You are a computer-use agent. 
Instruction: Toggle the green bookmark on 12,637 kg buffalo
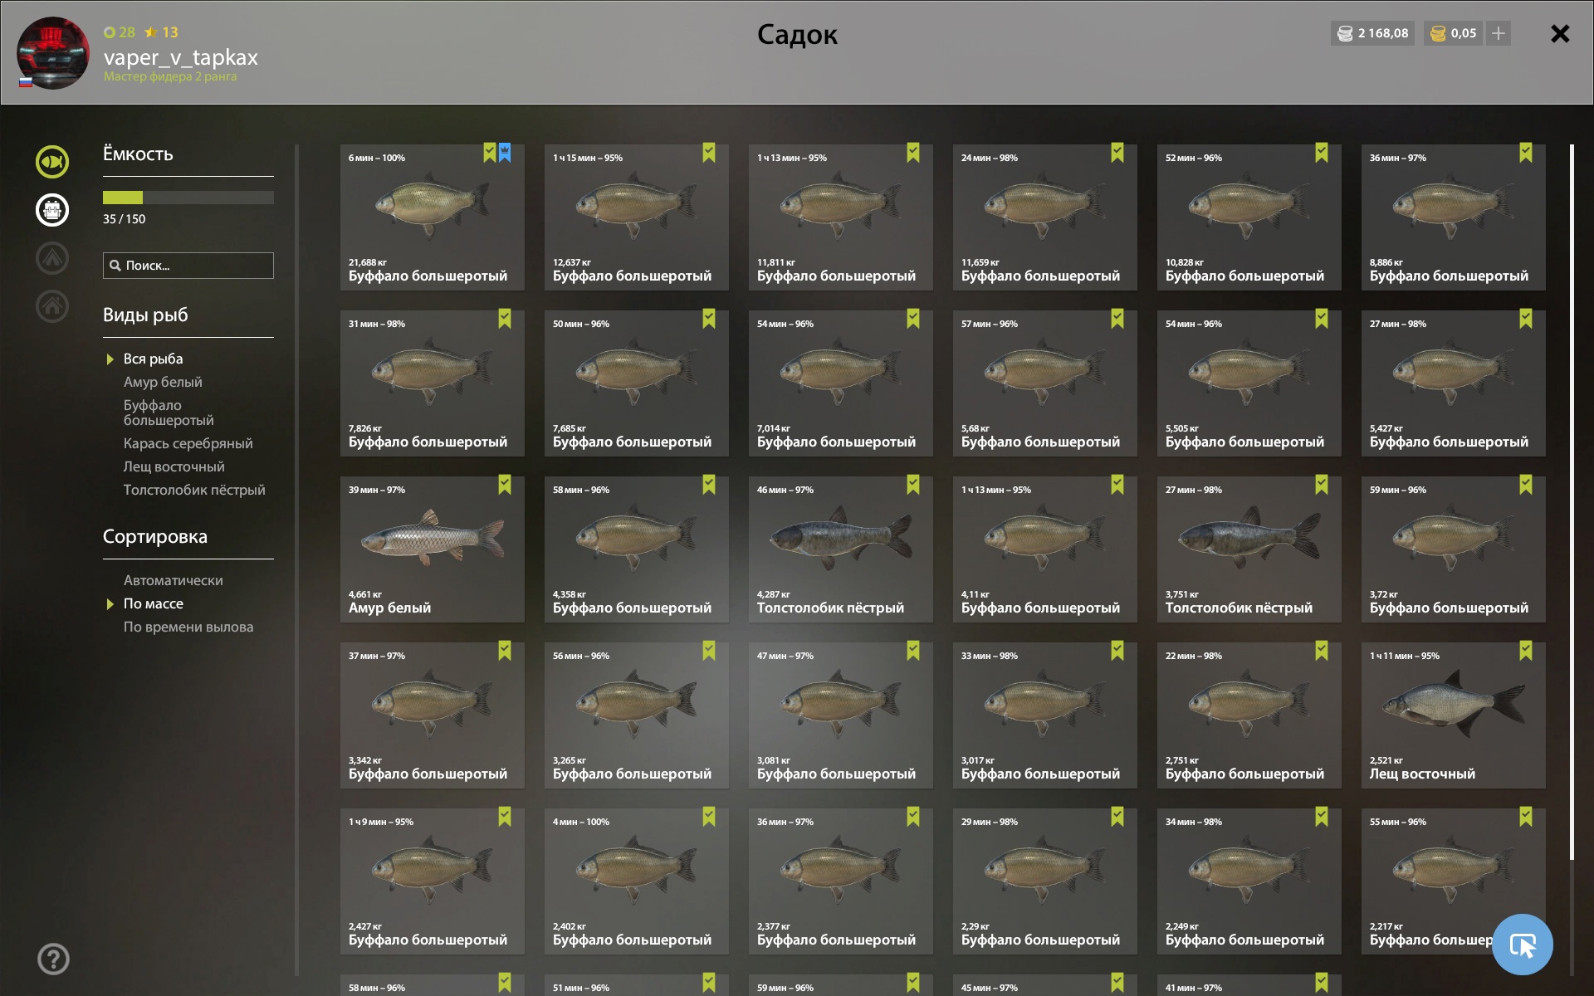click(x=709, y=153)
